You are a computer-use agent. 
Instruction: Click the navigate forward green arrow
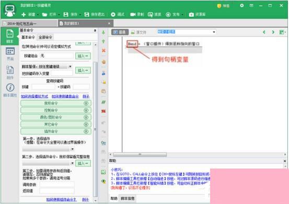pyautogui.click(x=273, y=32)
